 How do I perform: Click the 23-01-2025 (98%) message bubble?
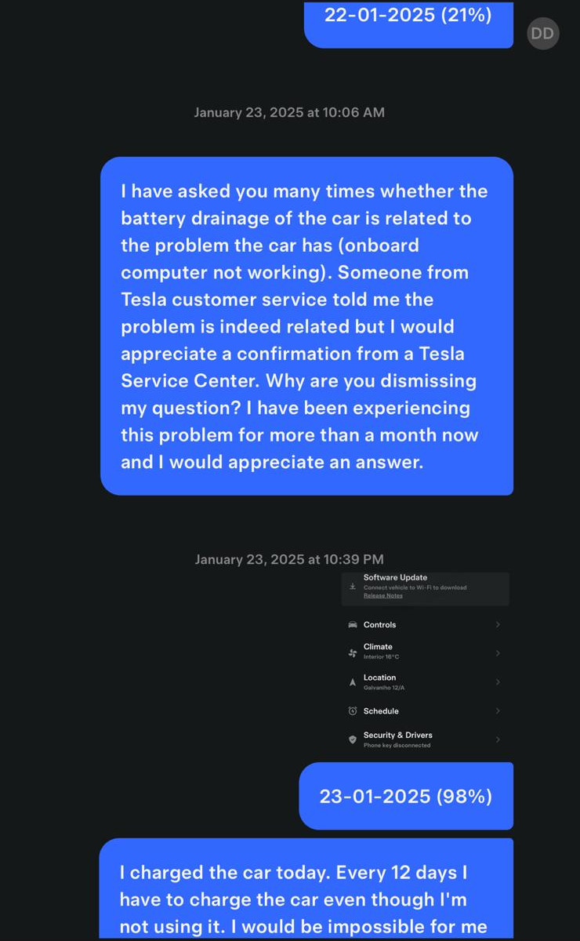[x=406, y=796]
